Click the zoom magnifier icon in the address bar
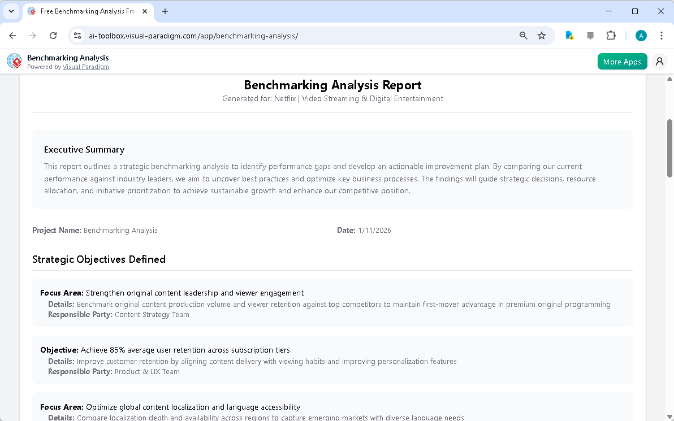The width and height of the screenshot is (674, 421). [523, 35]
